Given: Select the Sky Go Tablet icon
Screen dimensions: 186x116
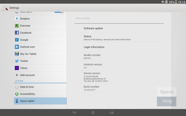Looking at the screenshot, I should tap(17, 54).
